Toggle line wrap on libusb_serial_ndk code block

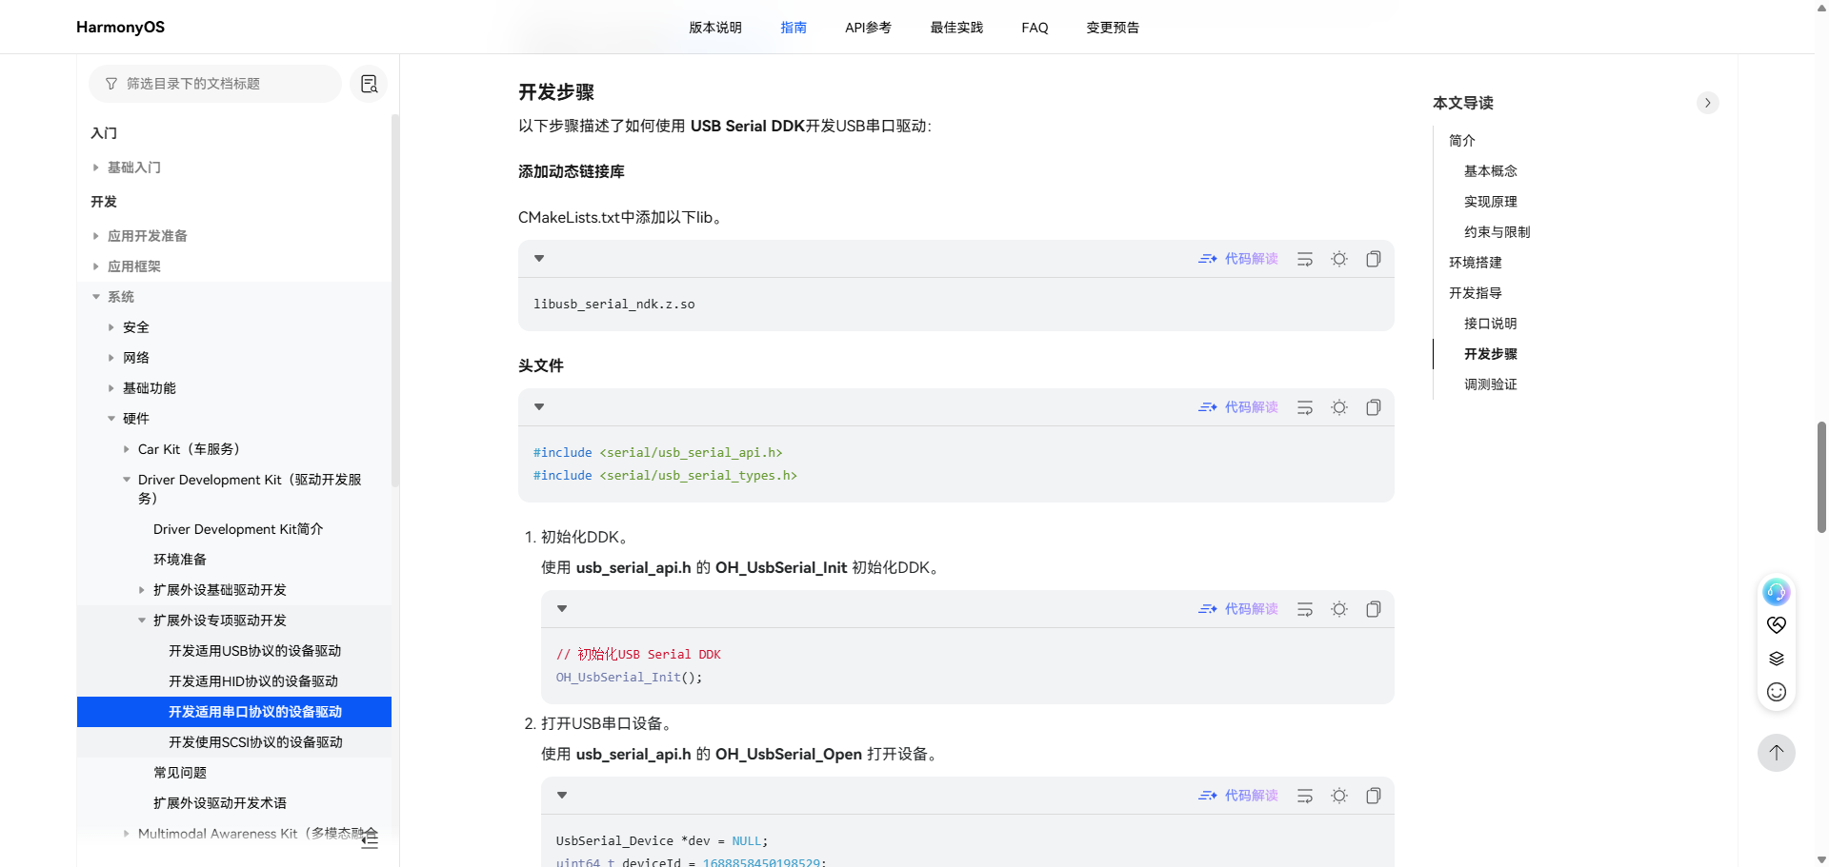point(1305,259)
